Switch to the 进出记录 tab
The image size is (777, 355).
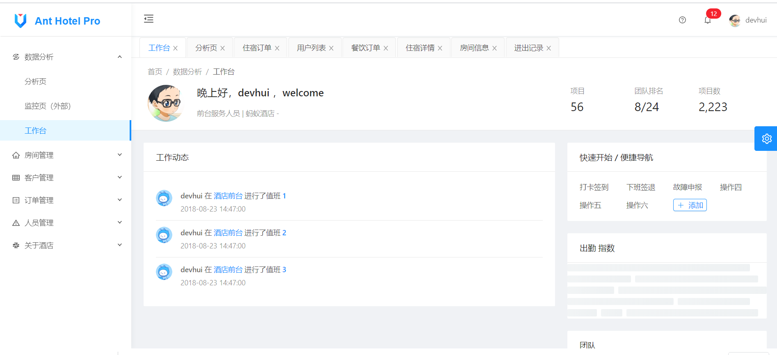(x=529, y=48)
